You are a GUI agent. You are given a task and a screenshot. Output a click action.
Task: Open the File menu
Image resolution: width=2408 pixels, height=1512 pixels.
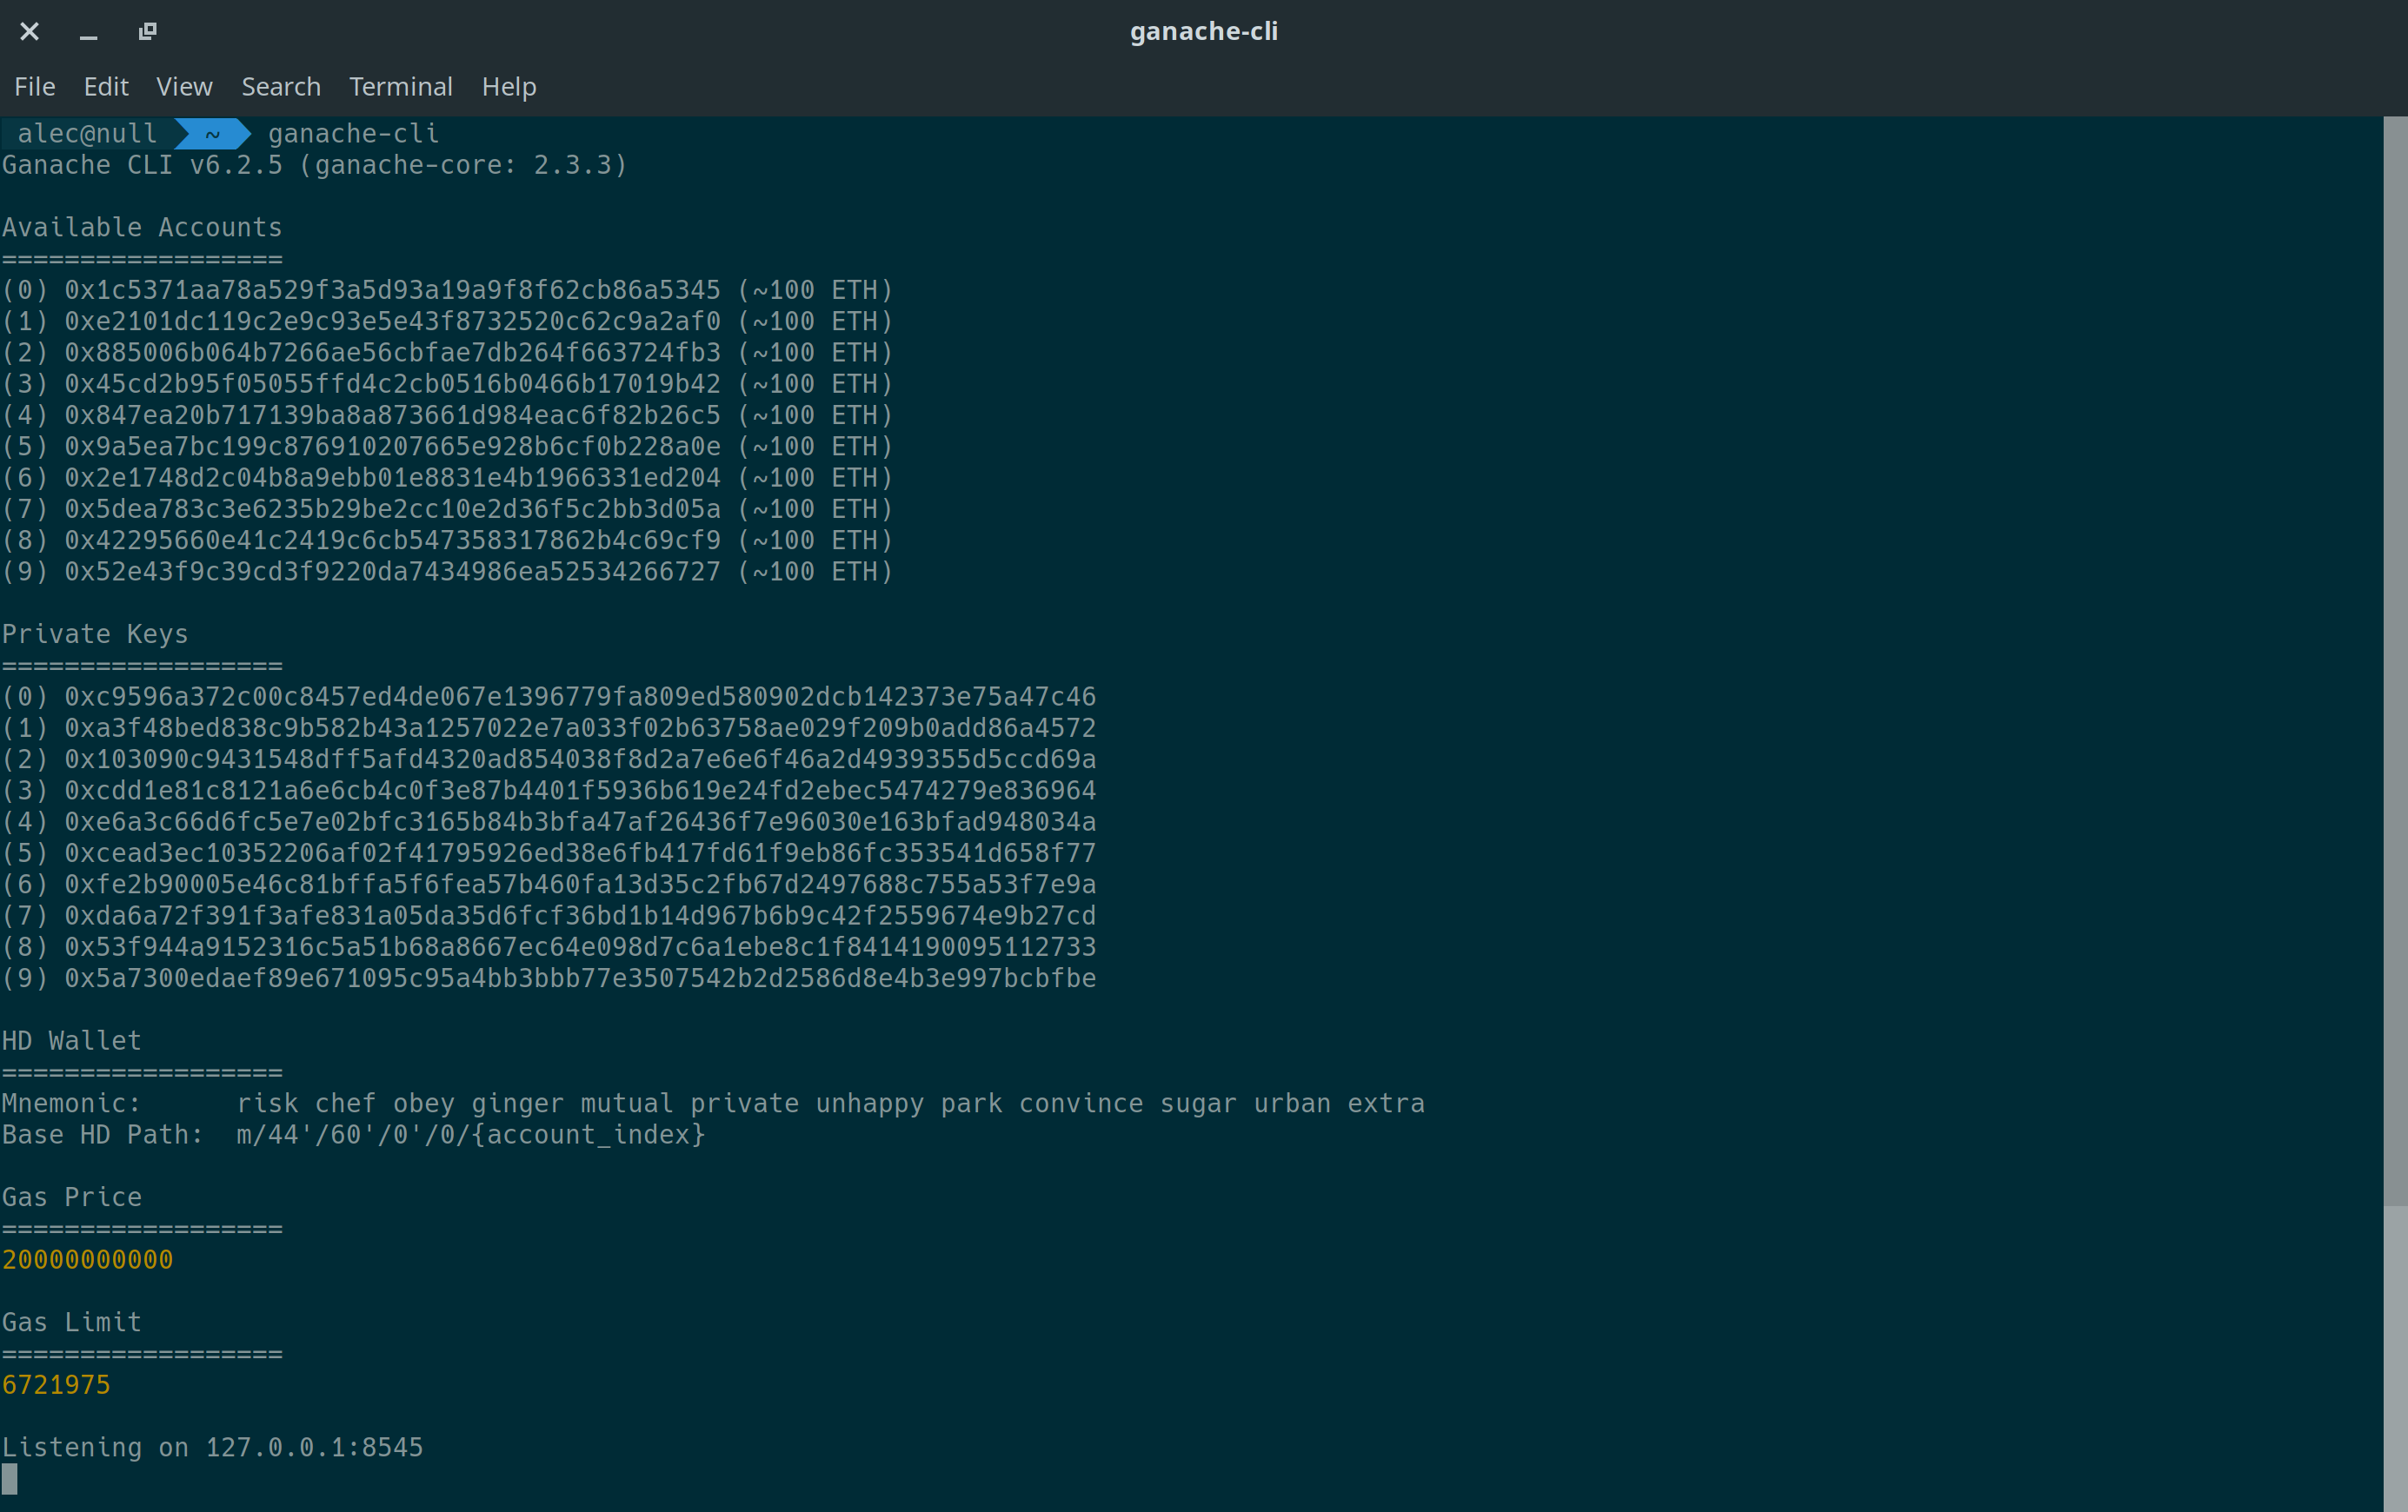tap(35, 87)
